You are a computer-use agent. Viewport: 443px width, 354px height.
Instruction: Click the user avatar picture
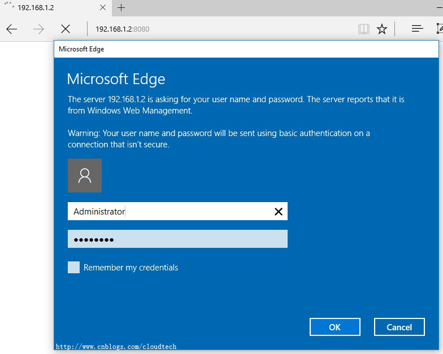tap(85, 176)
